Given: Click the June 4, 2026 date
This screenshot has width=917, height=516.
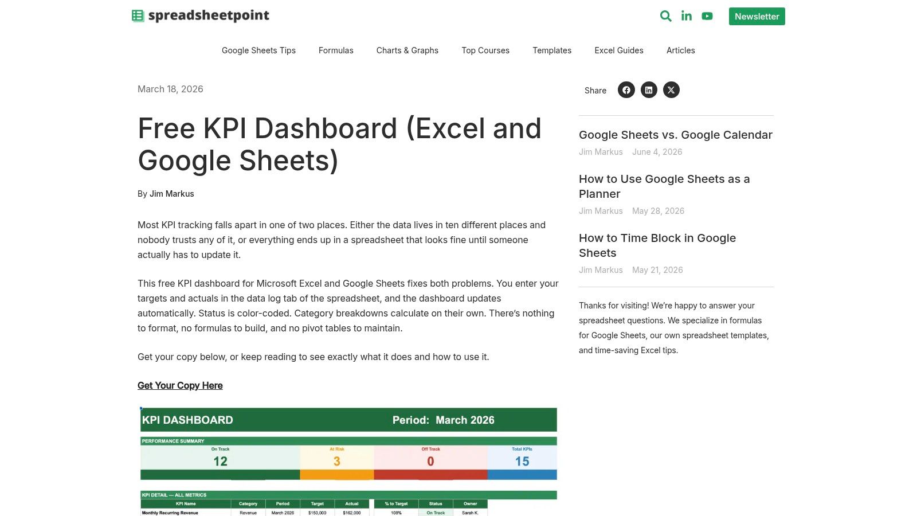Looking at the screenshot, I should (x=657, y=152).
